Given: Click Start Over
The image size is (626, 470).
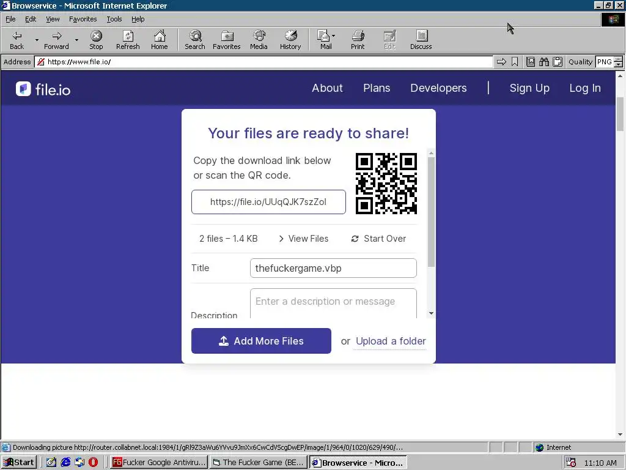Looking at the screenshot, I should pos(378,239).
